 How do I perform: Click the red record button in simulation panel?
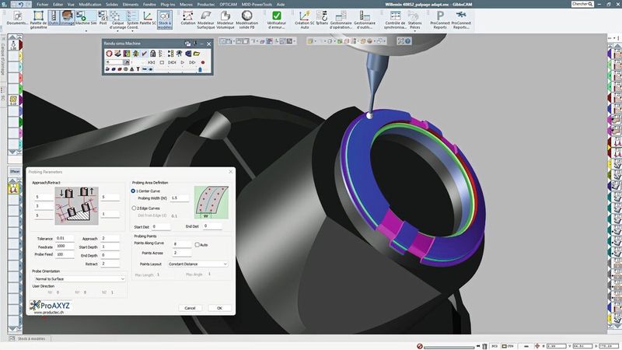204,62
